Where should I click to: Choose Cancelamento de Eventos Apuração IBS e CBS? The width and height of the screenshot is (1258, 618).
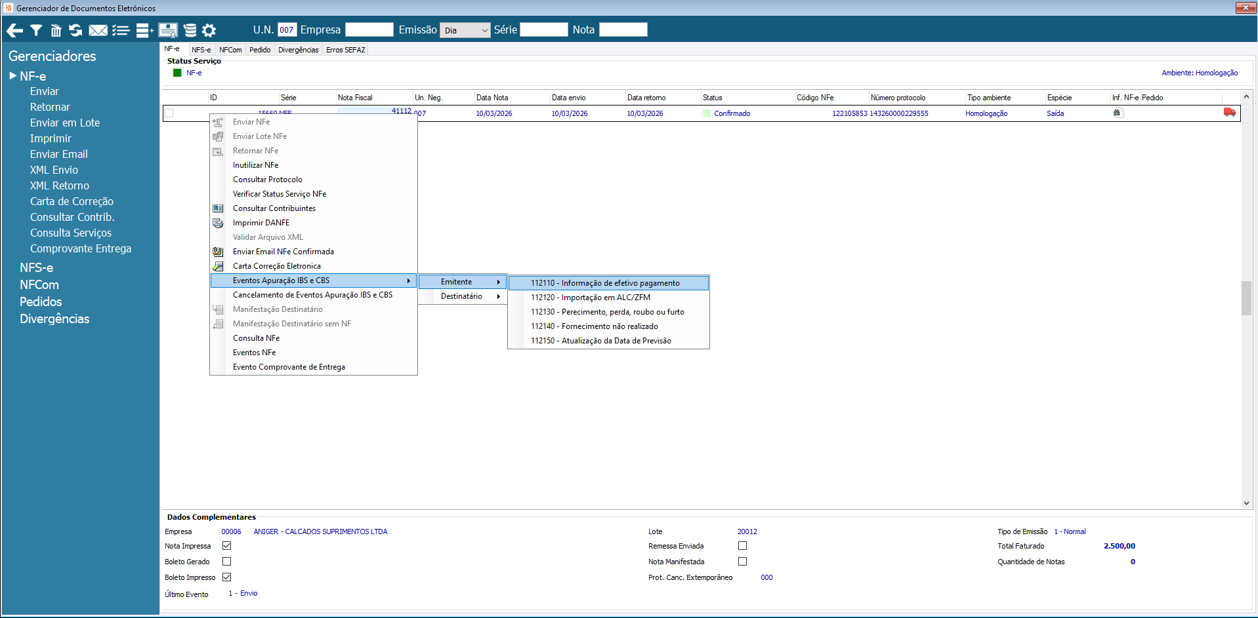click(313, 295)
